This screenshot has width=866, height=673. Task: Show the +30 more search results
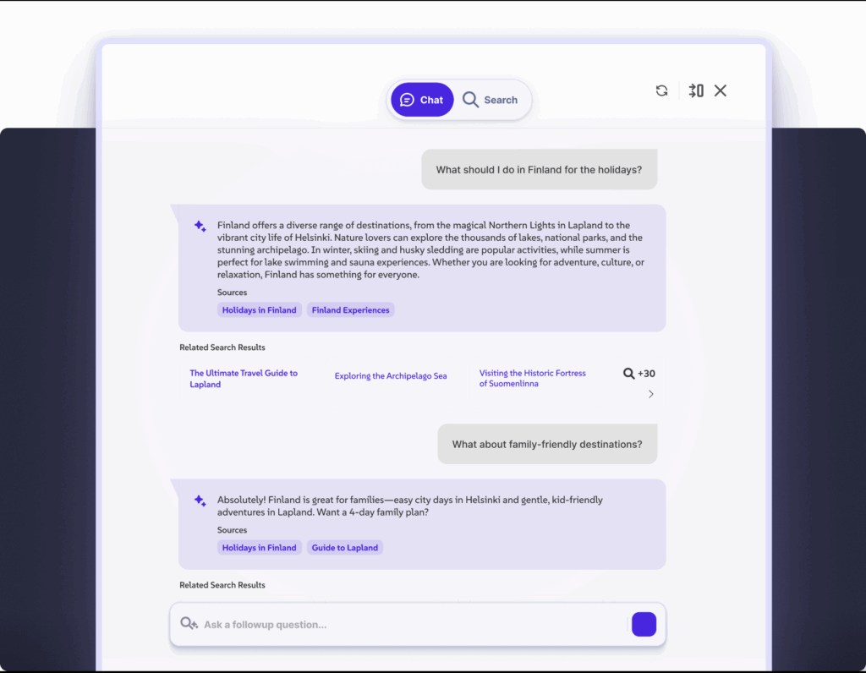pyautogui.click(x=639, y=374)
